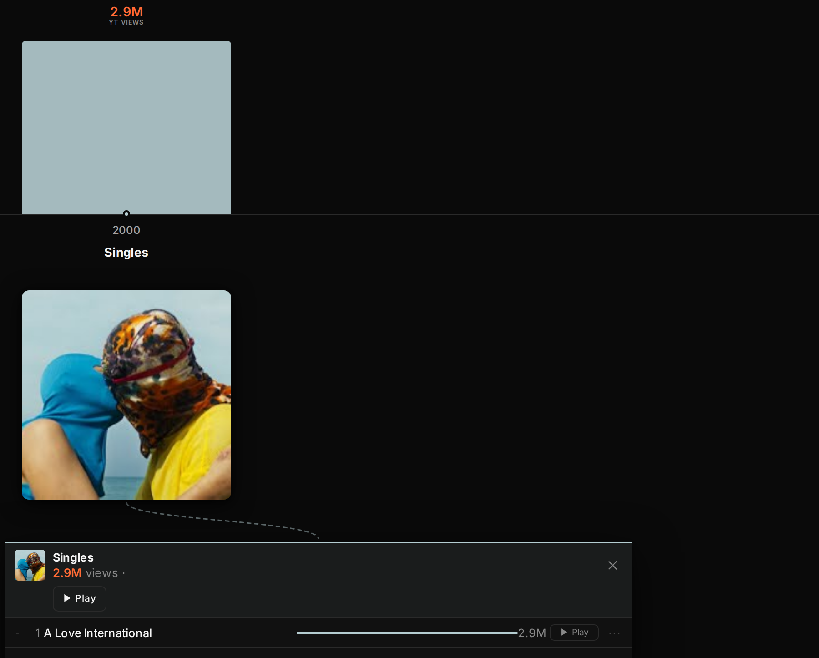Click the large Singles album cover
Screen dimensions: 819x658
(126, 395)
